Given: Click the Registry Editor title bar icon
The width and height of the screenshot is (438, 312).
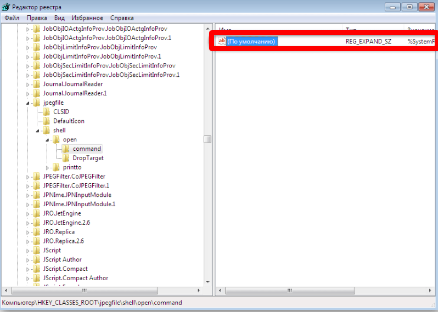Looking at the screenshot, I should 6,7.
